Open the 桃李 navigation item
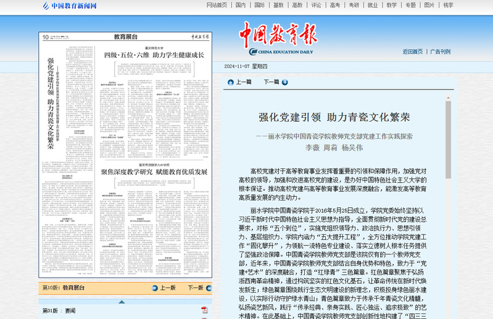493x319 pixels. (x=448, y=5)
